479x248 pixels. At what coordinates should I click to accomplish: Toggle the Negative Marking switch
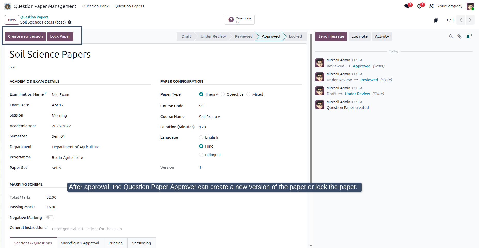[x=50, y=218]
